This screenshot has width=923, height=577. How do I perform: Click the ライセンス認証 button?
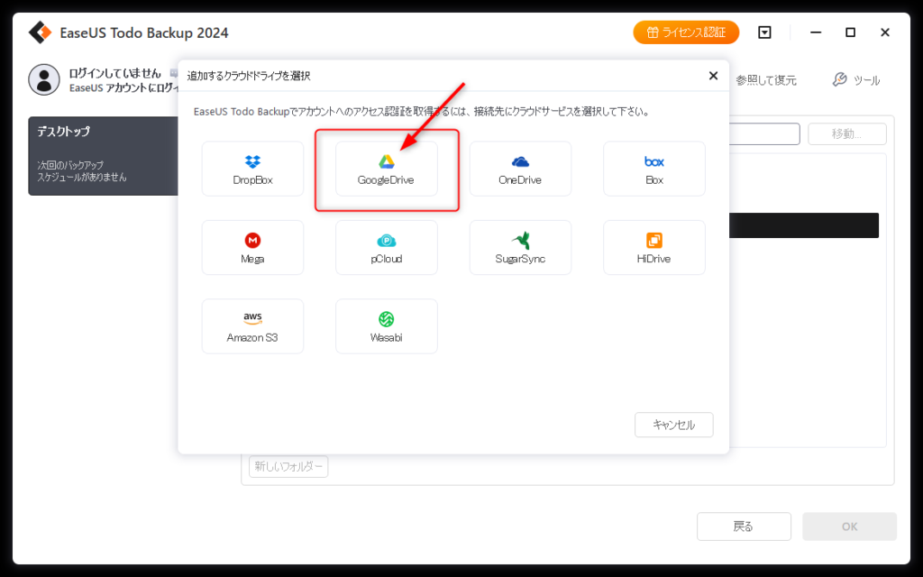[x=686, y=32]
